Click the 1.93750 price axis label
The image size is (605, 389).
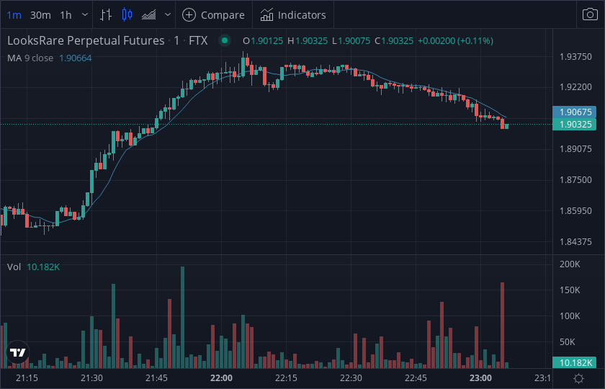pyautogui.click(x=575, y=57)
